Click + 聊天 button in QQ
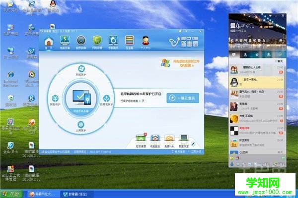298x198 pixels. [279, 61]
